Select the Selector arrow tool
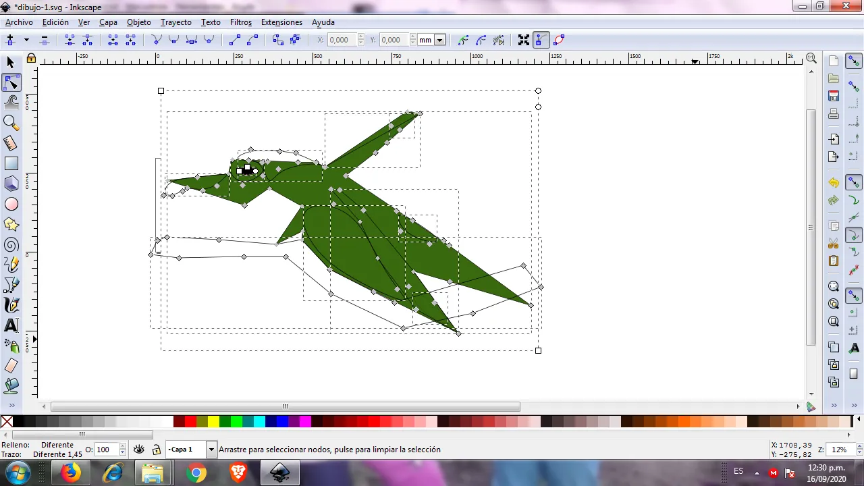This screenshot has width=864, height=486. [11, 62]
